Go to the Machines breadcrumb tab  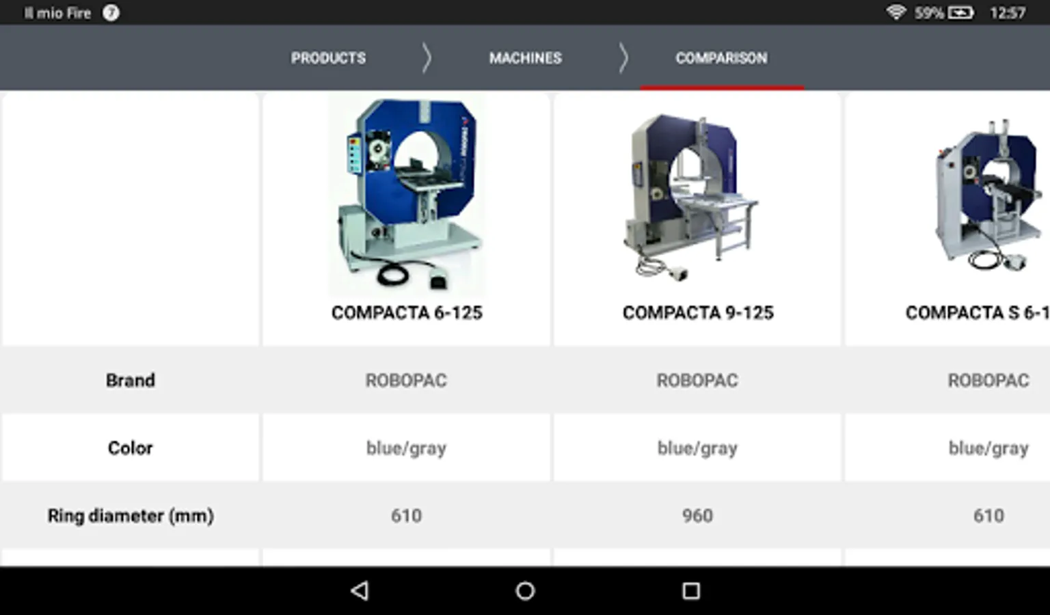[x=525, y=58]
